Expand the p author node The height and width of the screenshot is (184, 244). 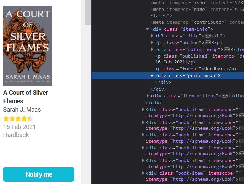tap(152, 42)
